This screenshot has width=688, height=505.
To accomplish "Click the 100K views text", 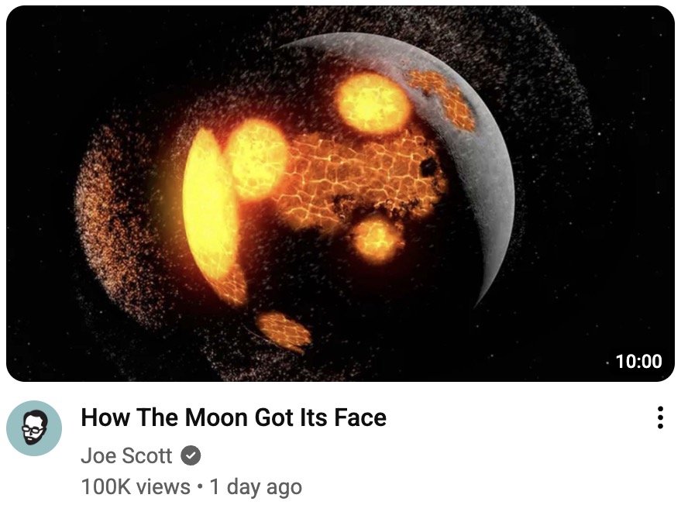I will click(136, 487).
